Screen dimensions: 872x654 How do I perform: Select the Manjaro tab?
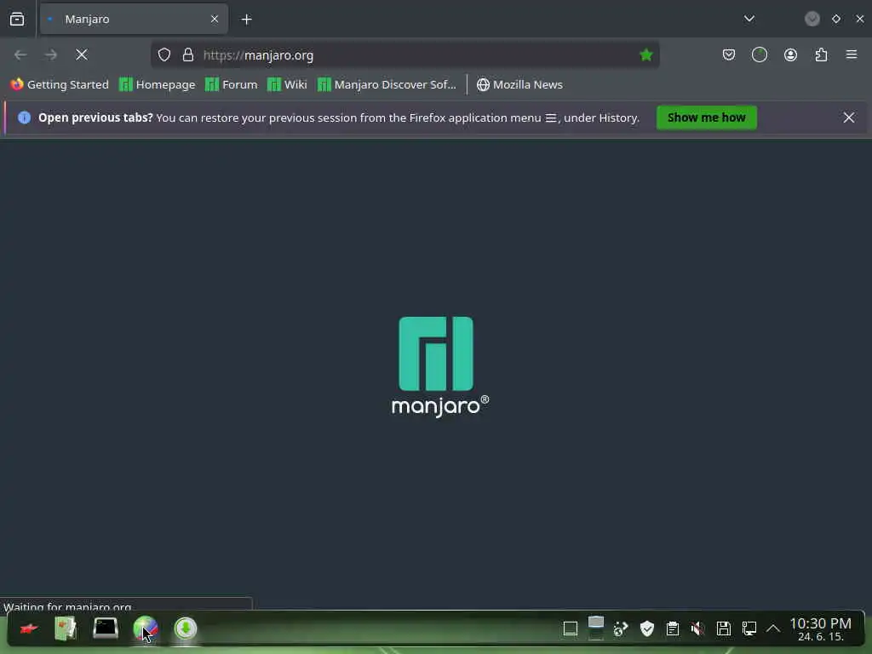[x=134, y=19]
